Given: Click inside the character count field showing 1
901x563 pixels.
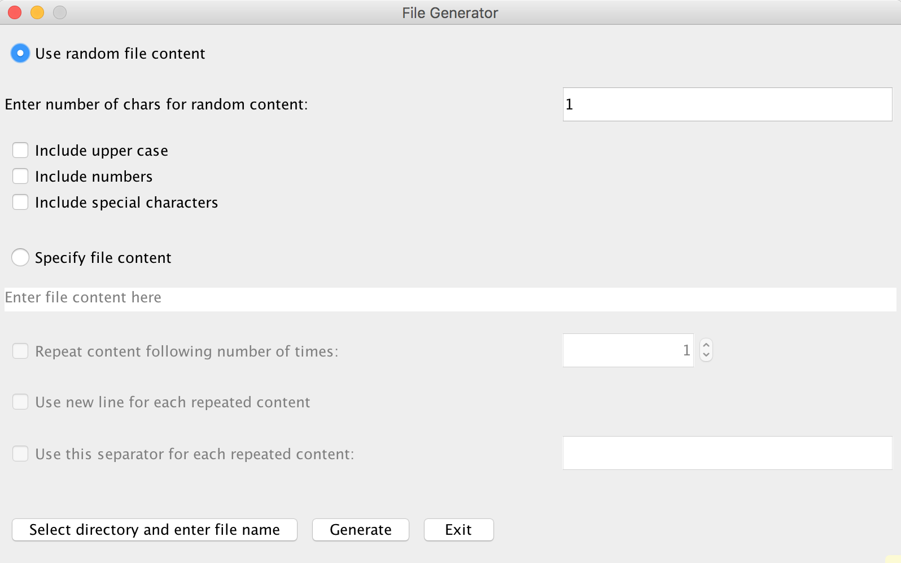Looking at the screenshot, I should pyautogui.click(x=726, y=104).
